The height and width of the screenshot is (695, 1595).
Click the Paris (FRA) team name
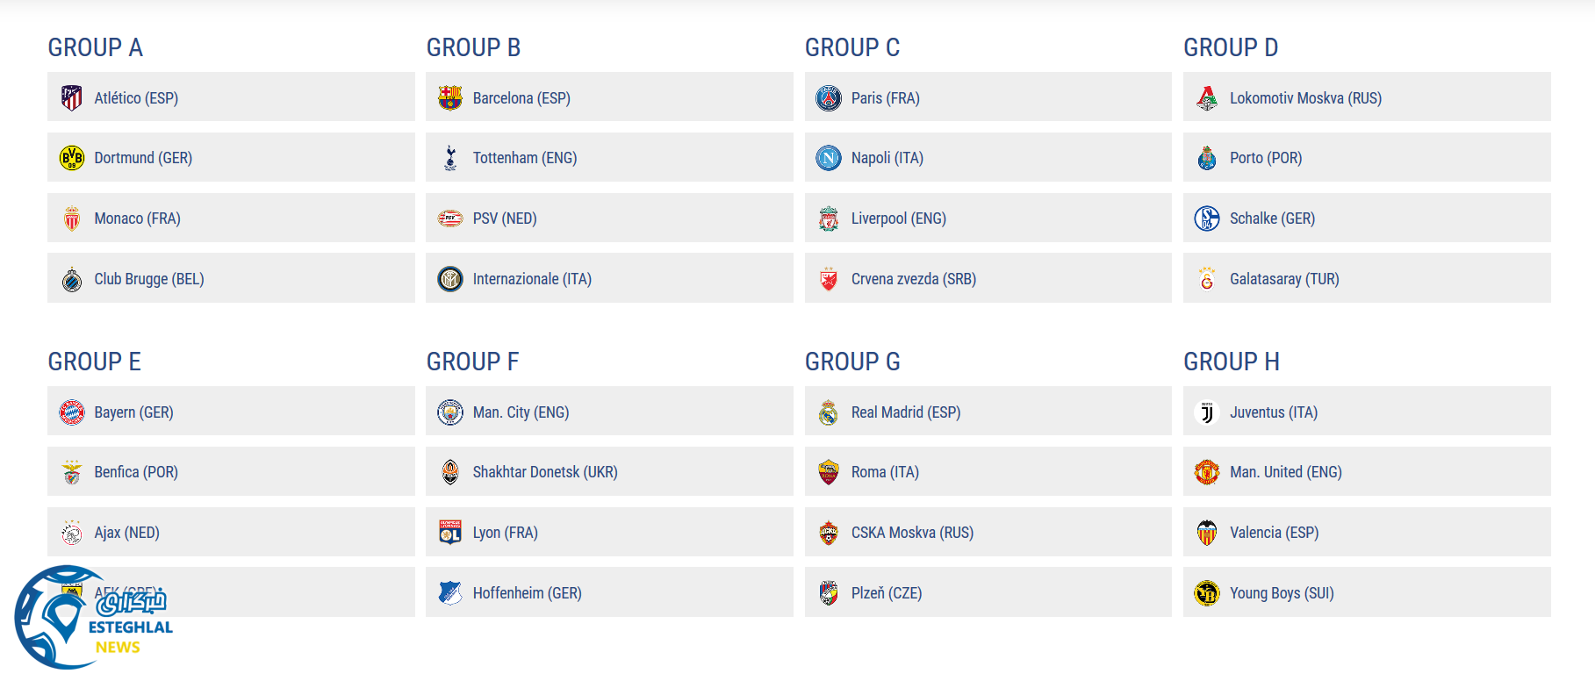tap(885, 98)
